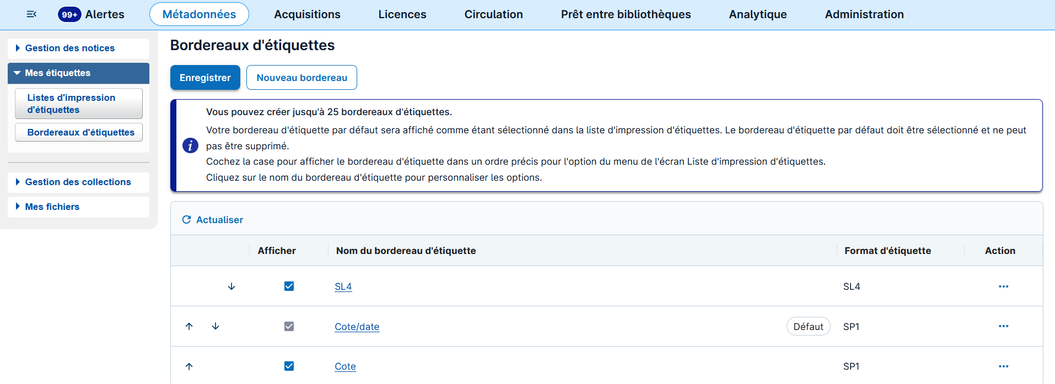The width and height of the screenshot is (1055, 384).
Task: Open action menu for SL4 row
Action: click(x=1003, y=286)
